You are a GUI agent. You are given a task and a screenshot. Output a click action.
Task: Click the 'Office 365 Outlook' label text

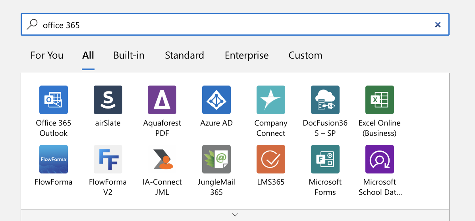[x=54, y=128]
